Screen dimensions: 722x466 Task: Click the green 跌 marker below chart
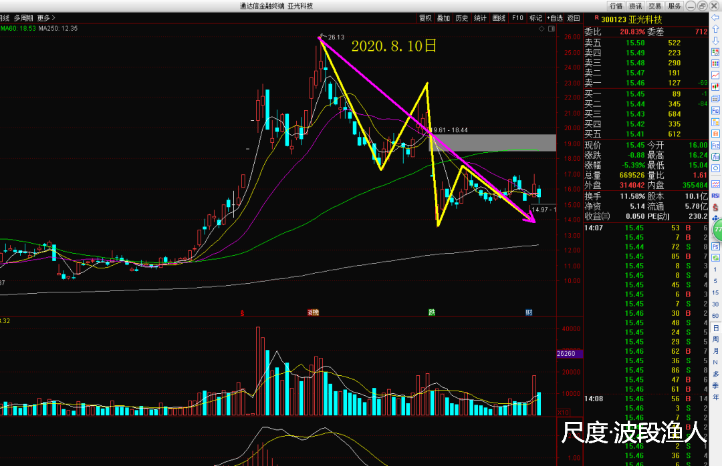click(432, 312)
